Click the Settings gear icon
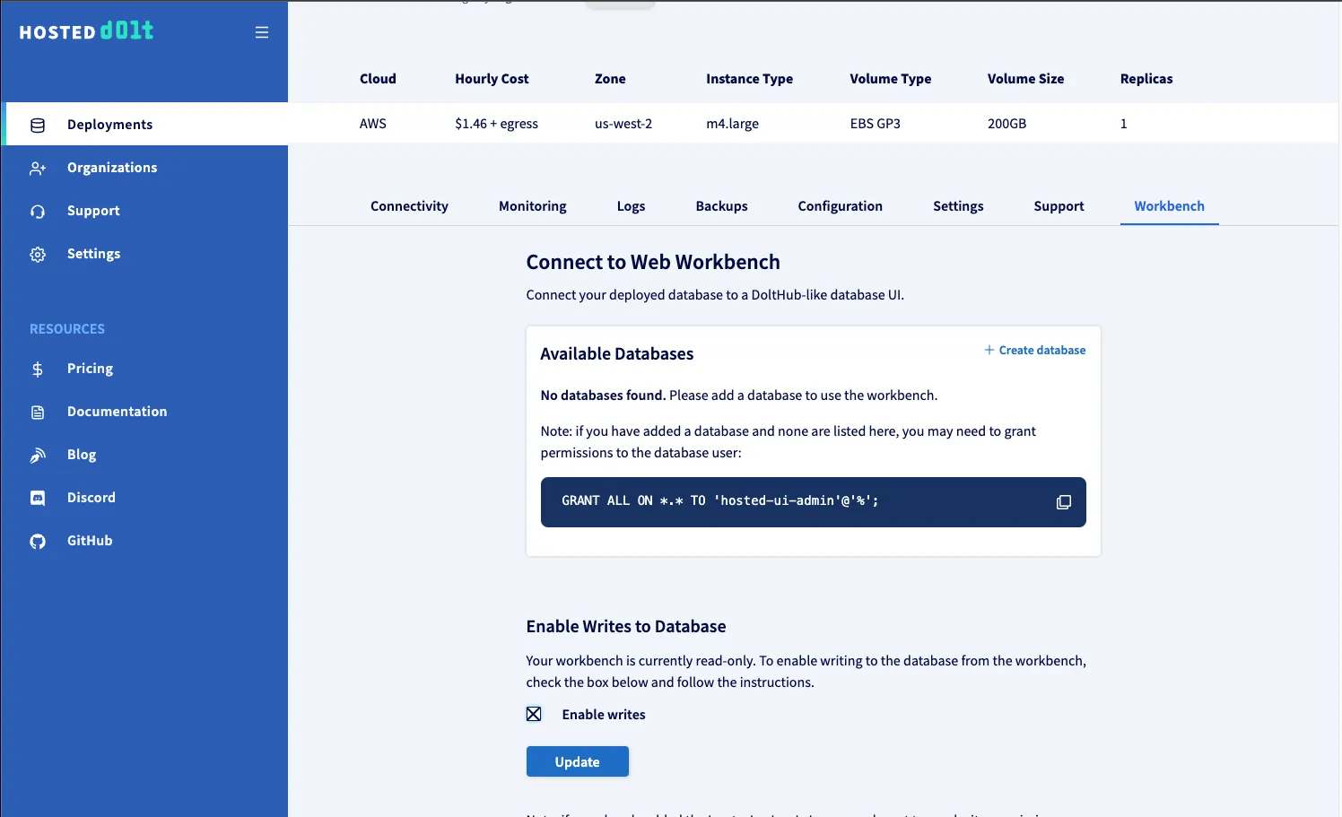The width and height of the screenshot is (1342, 817). (38, 255)
